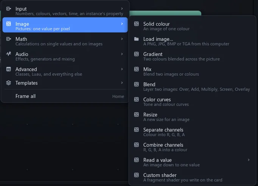Viewport: 258px width, 186px height.
Task: Expand the Input submenu arrow
Action: [122, 9]
